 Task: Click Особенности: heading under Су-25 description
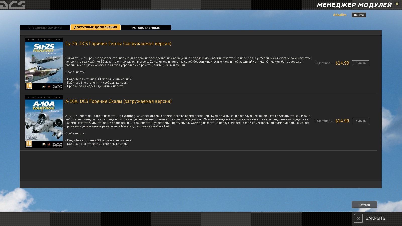(75, 72)
